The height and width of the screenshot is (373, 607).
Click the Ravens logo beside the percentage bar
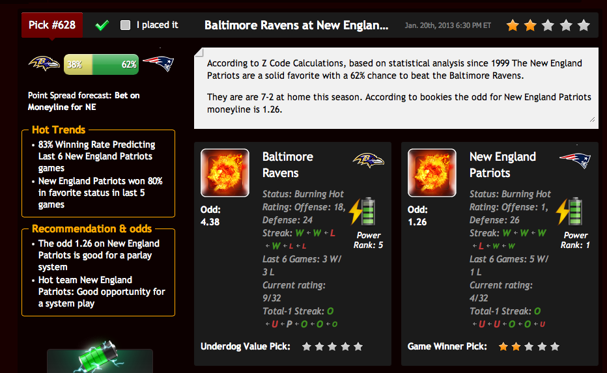point(44,63)
